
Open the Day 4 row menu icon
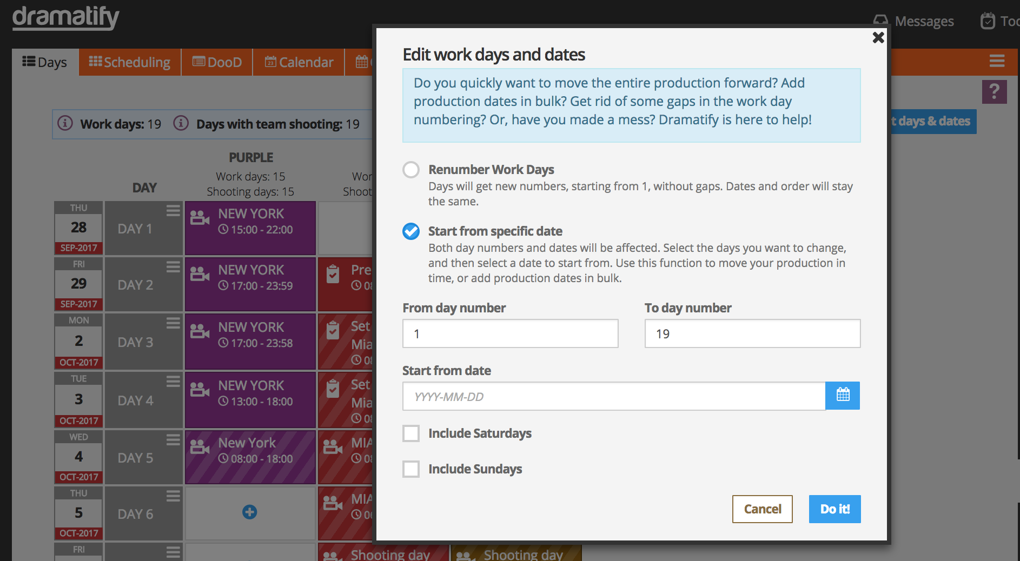[x=173, y=381]
